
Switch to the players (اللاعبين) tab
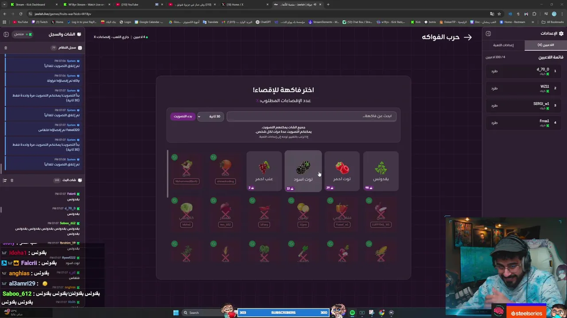546,45
